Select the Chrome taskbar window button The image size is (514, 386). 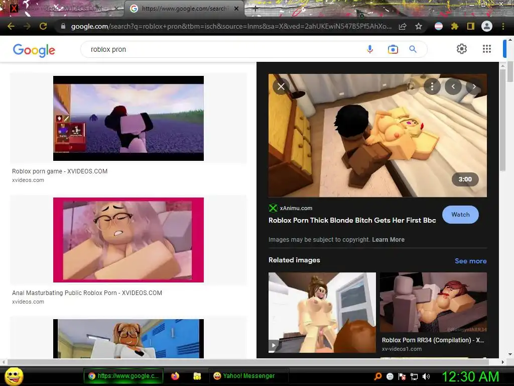(123, 376)
